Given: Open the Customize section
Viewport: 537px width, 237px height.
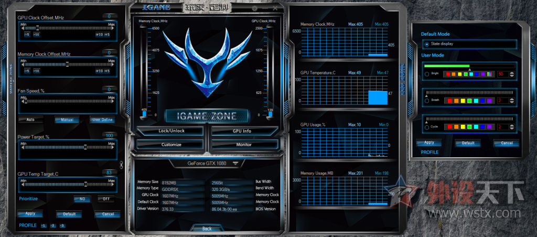Looking at the screenshot, I should click(171, 145).
